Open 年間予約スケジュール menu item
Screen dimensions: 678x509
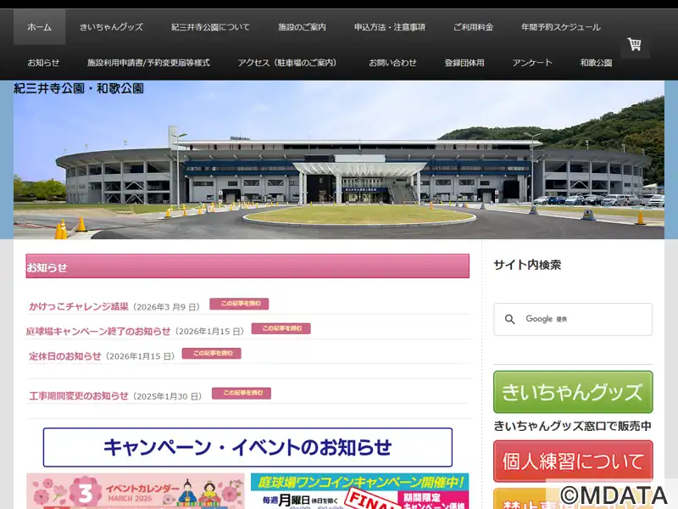561,27
